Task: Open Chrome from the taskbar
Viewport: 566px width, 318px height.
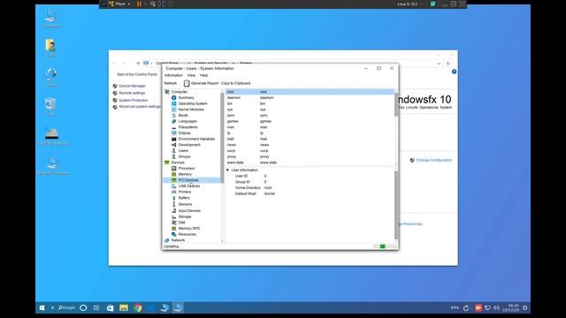Action: (138, 307)
